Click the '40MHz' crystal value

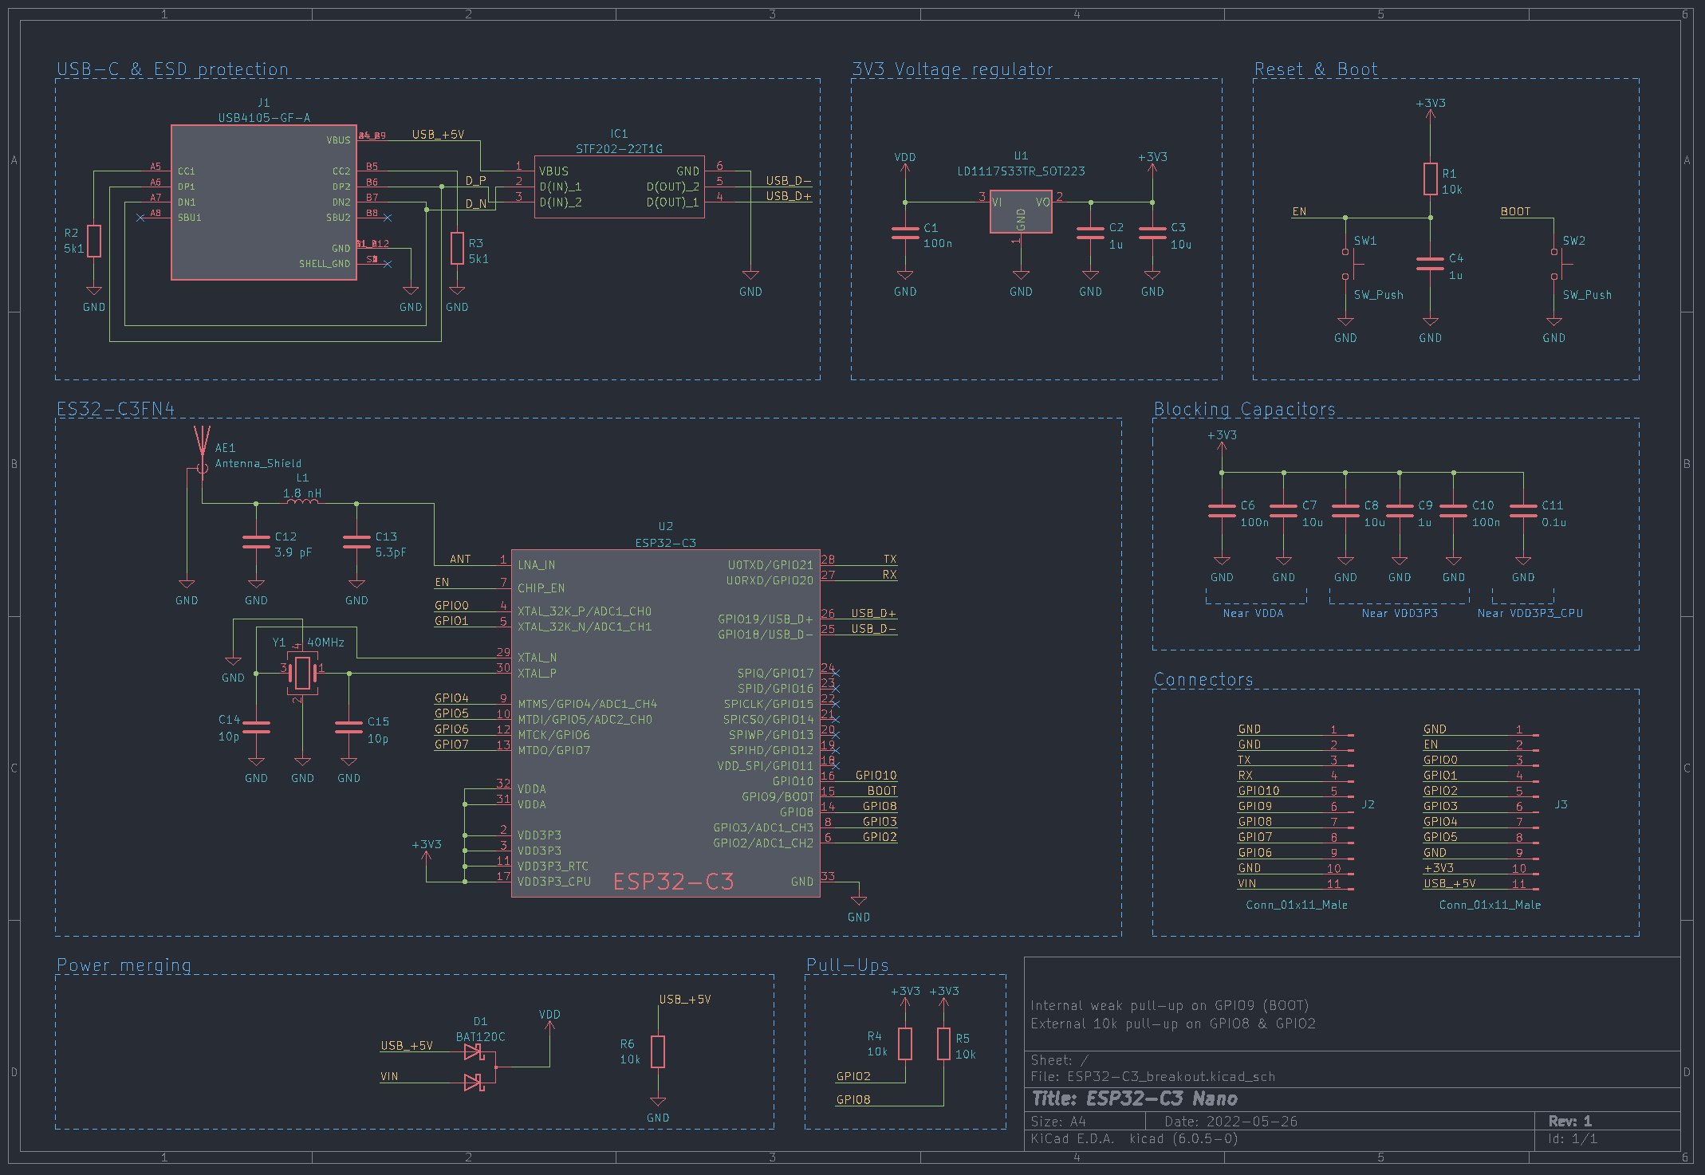325,643
